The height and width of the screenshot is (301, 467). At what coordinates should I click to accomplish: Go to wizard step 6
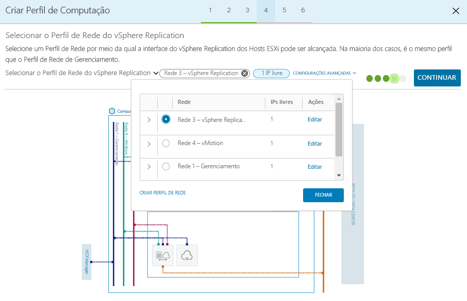coord(303,10)
